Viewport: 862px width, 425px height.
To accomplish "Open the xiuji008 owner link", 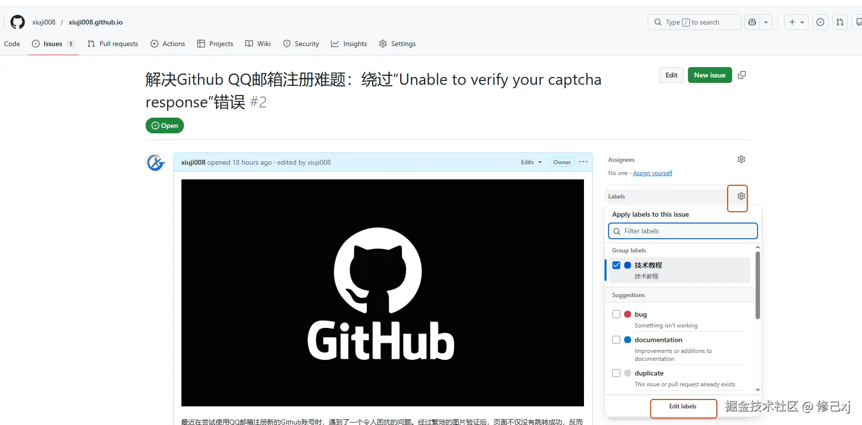I will (44, 22).
